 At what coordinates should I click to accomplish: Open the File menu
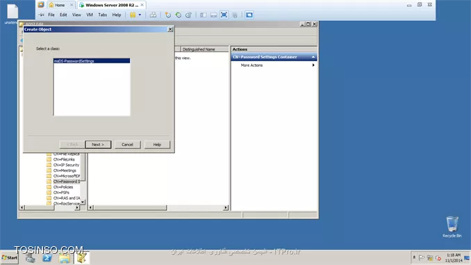51,15
